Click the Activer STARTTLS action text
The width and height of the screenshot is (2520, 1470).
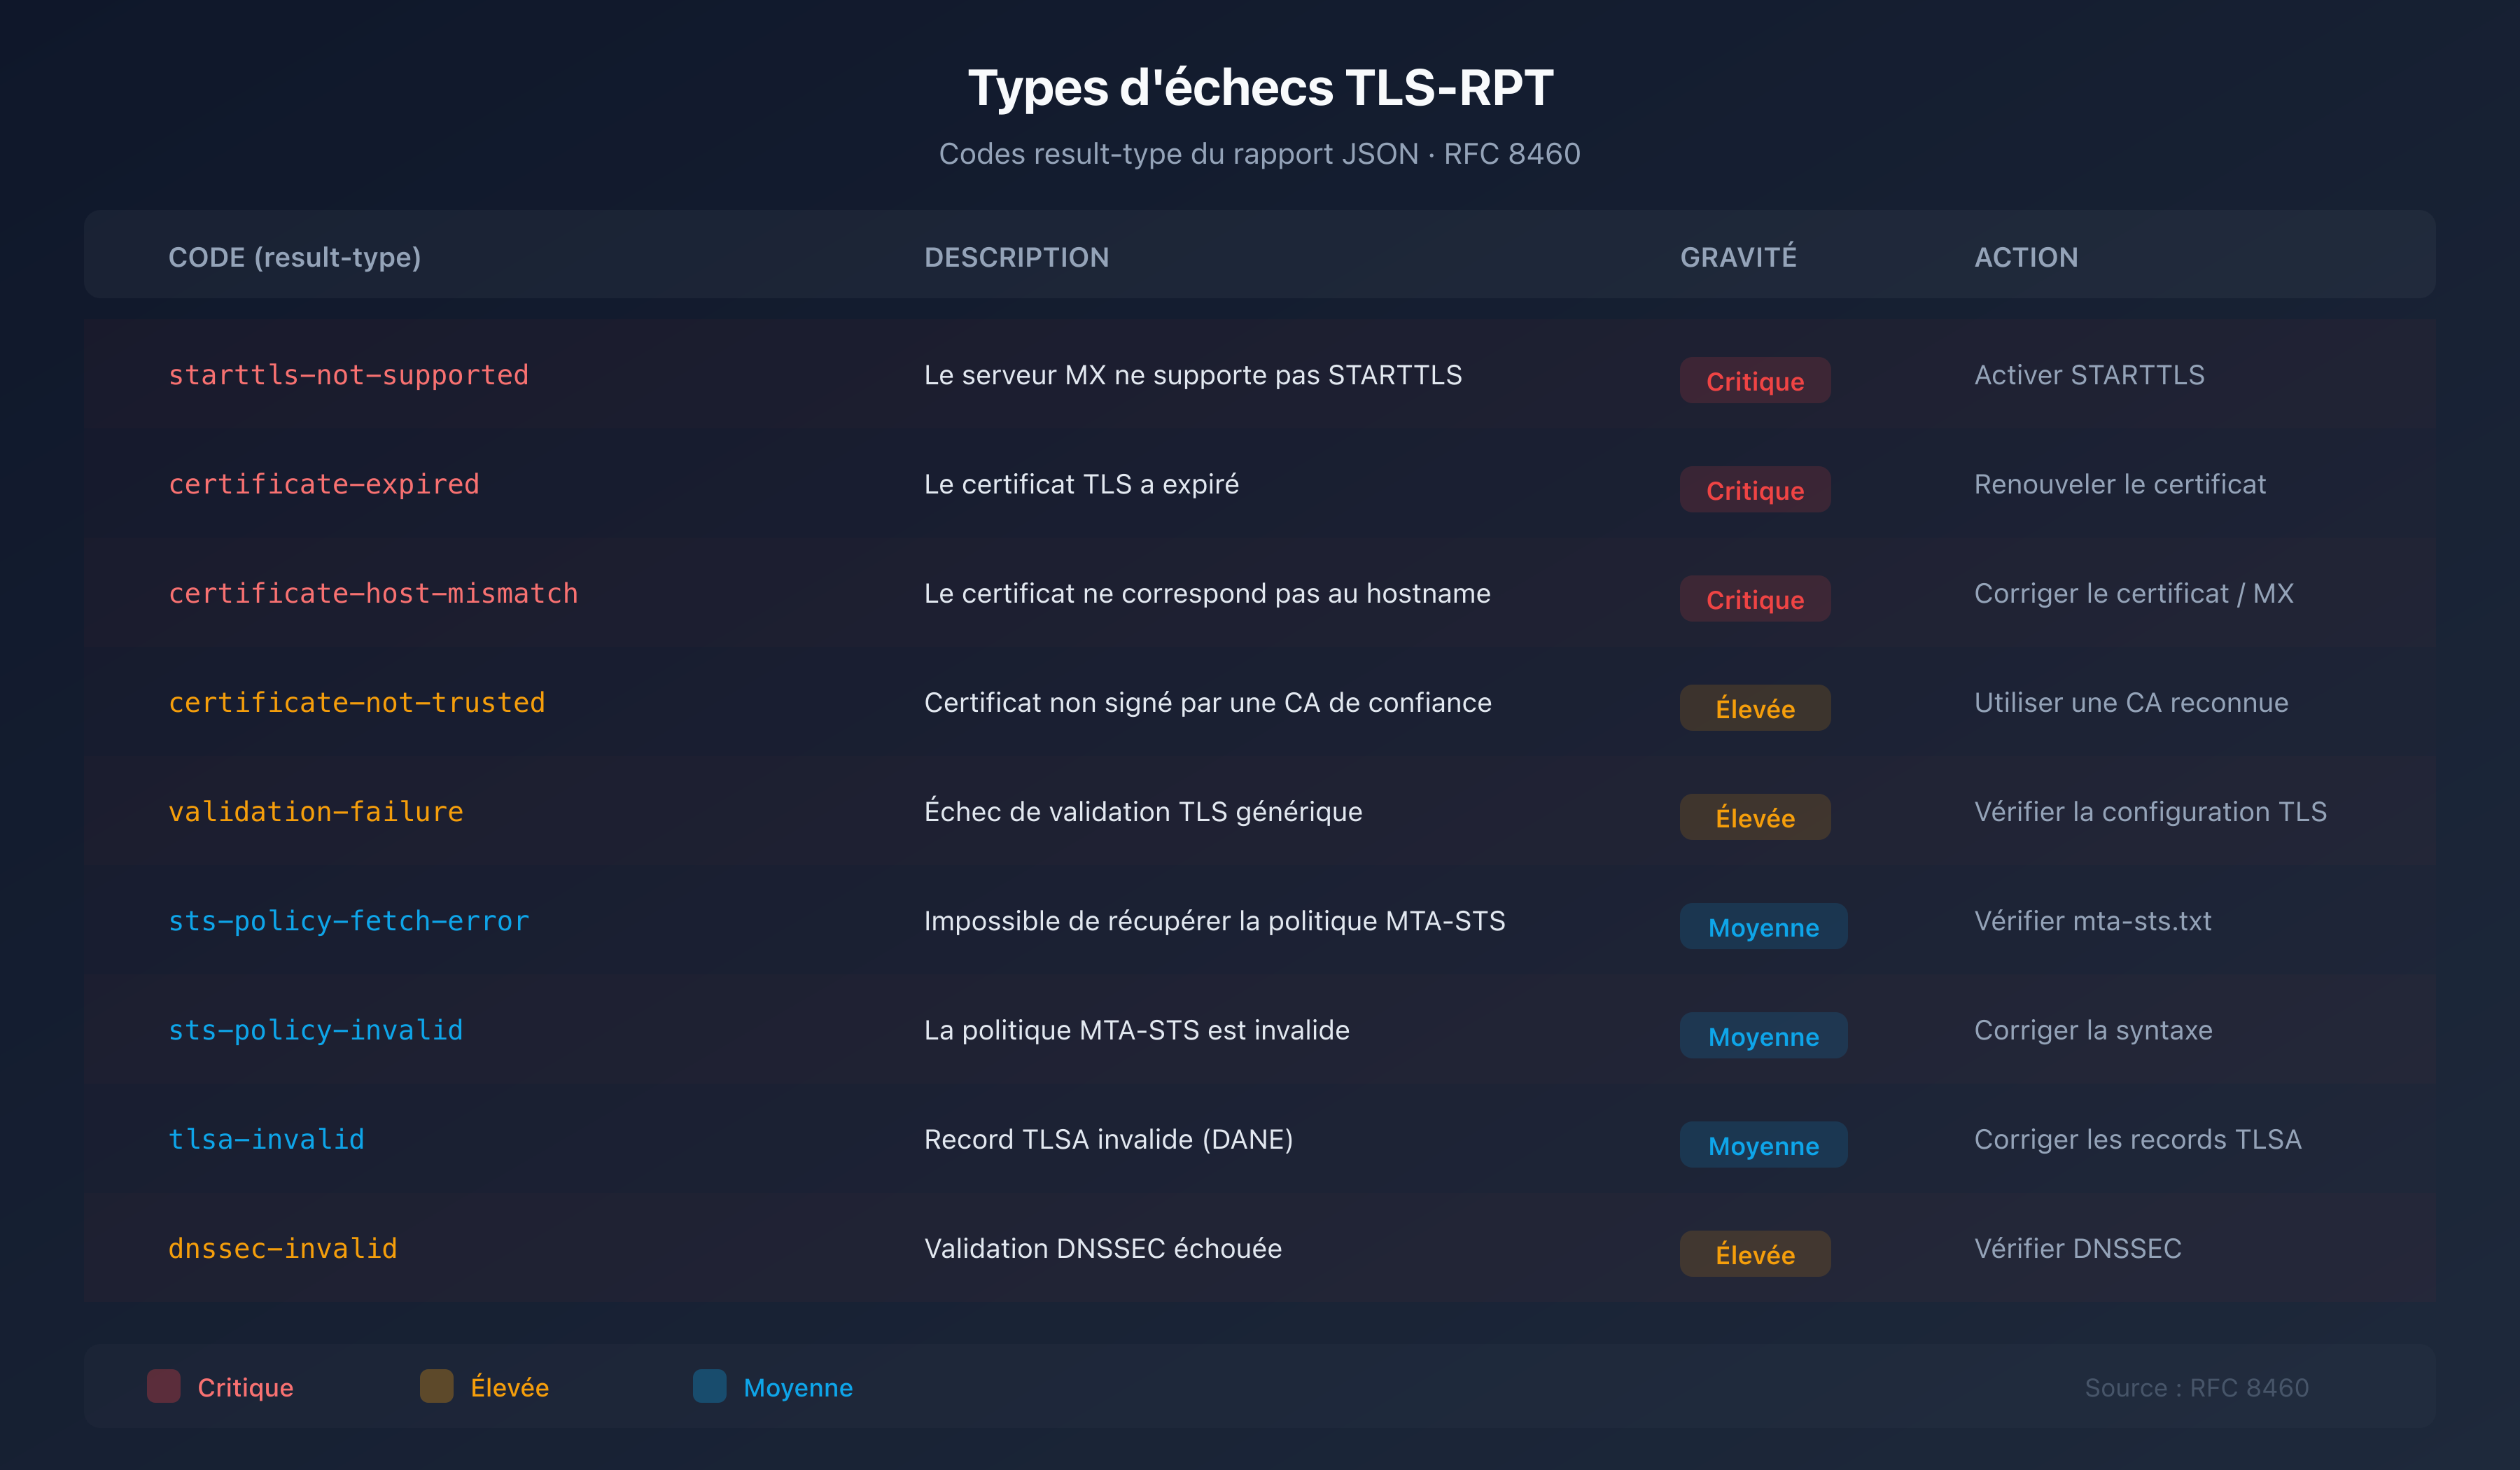tap(2089, 375)
